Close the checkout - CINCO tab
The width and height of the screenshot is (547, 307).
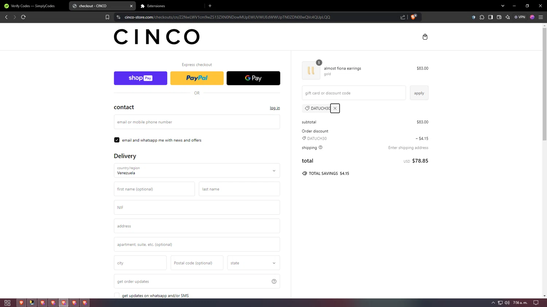point(131,6)
